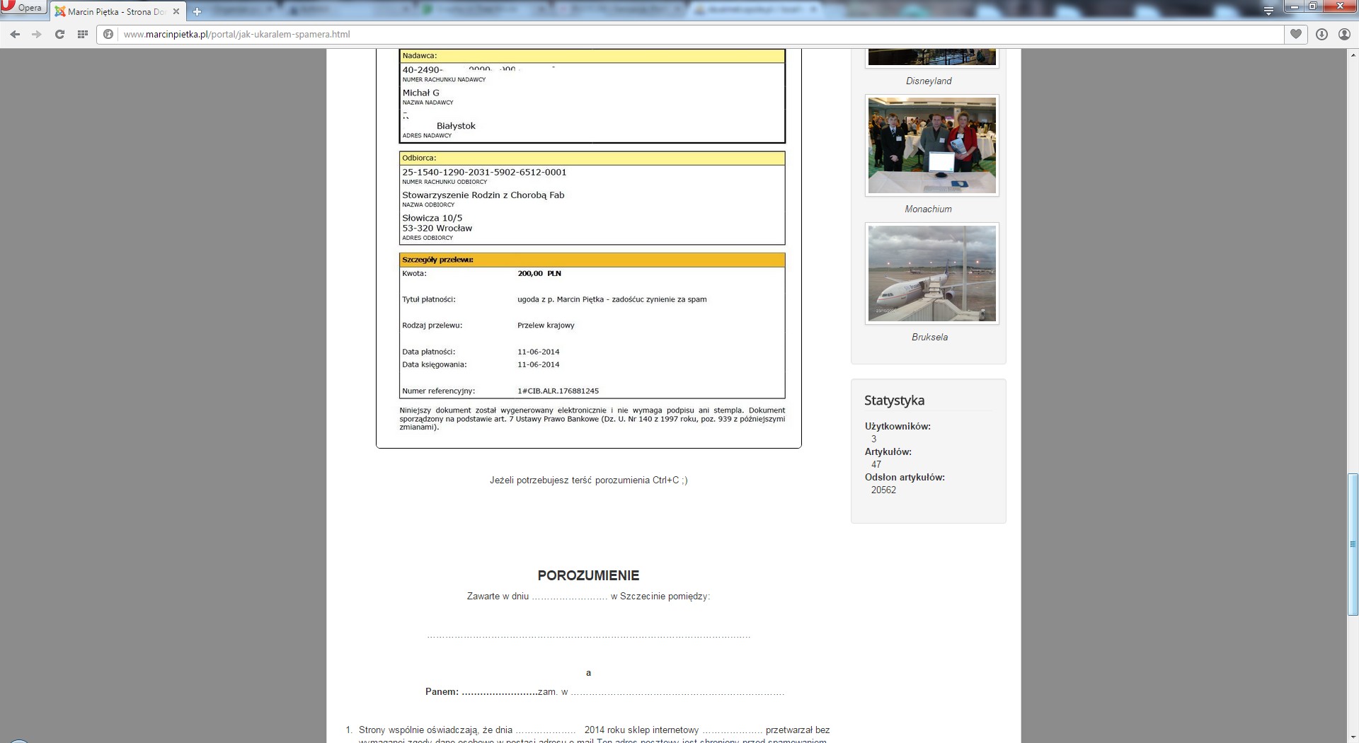Reload the current page
This screenshot has width=1359, height=743.
click(59, 34)
